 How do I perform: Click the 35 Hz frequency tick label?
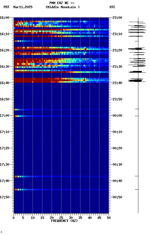[x=80, y=218]
